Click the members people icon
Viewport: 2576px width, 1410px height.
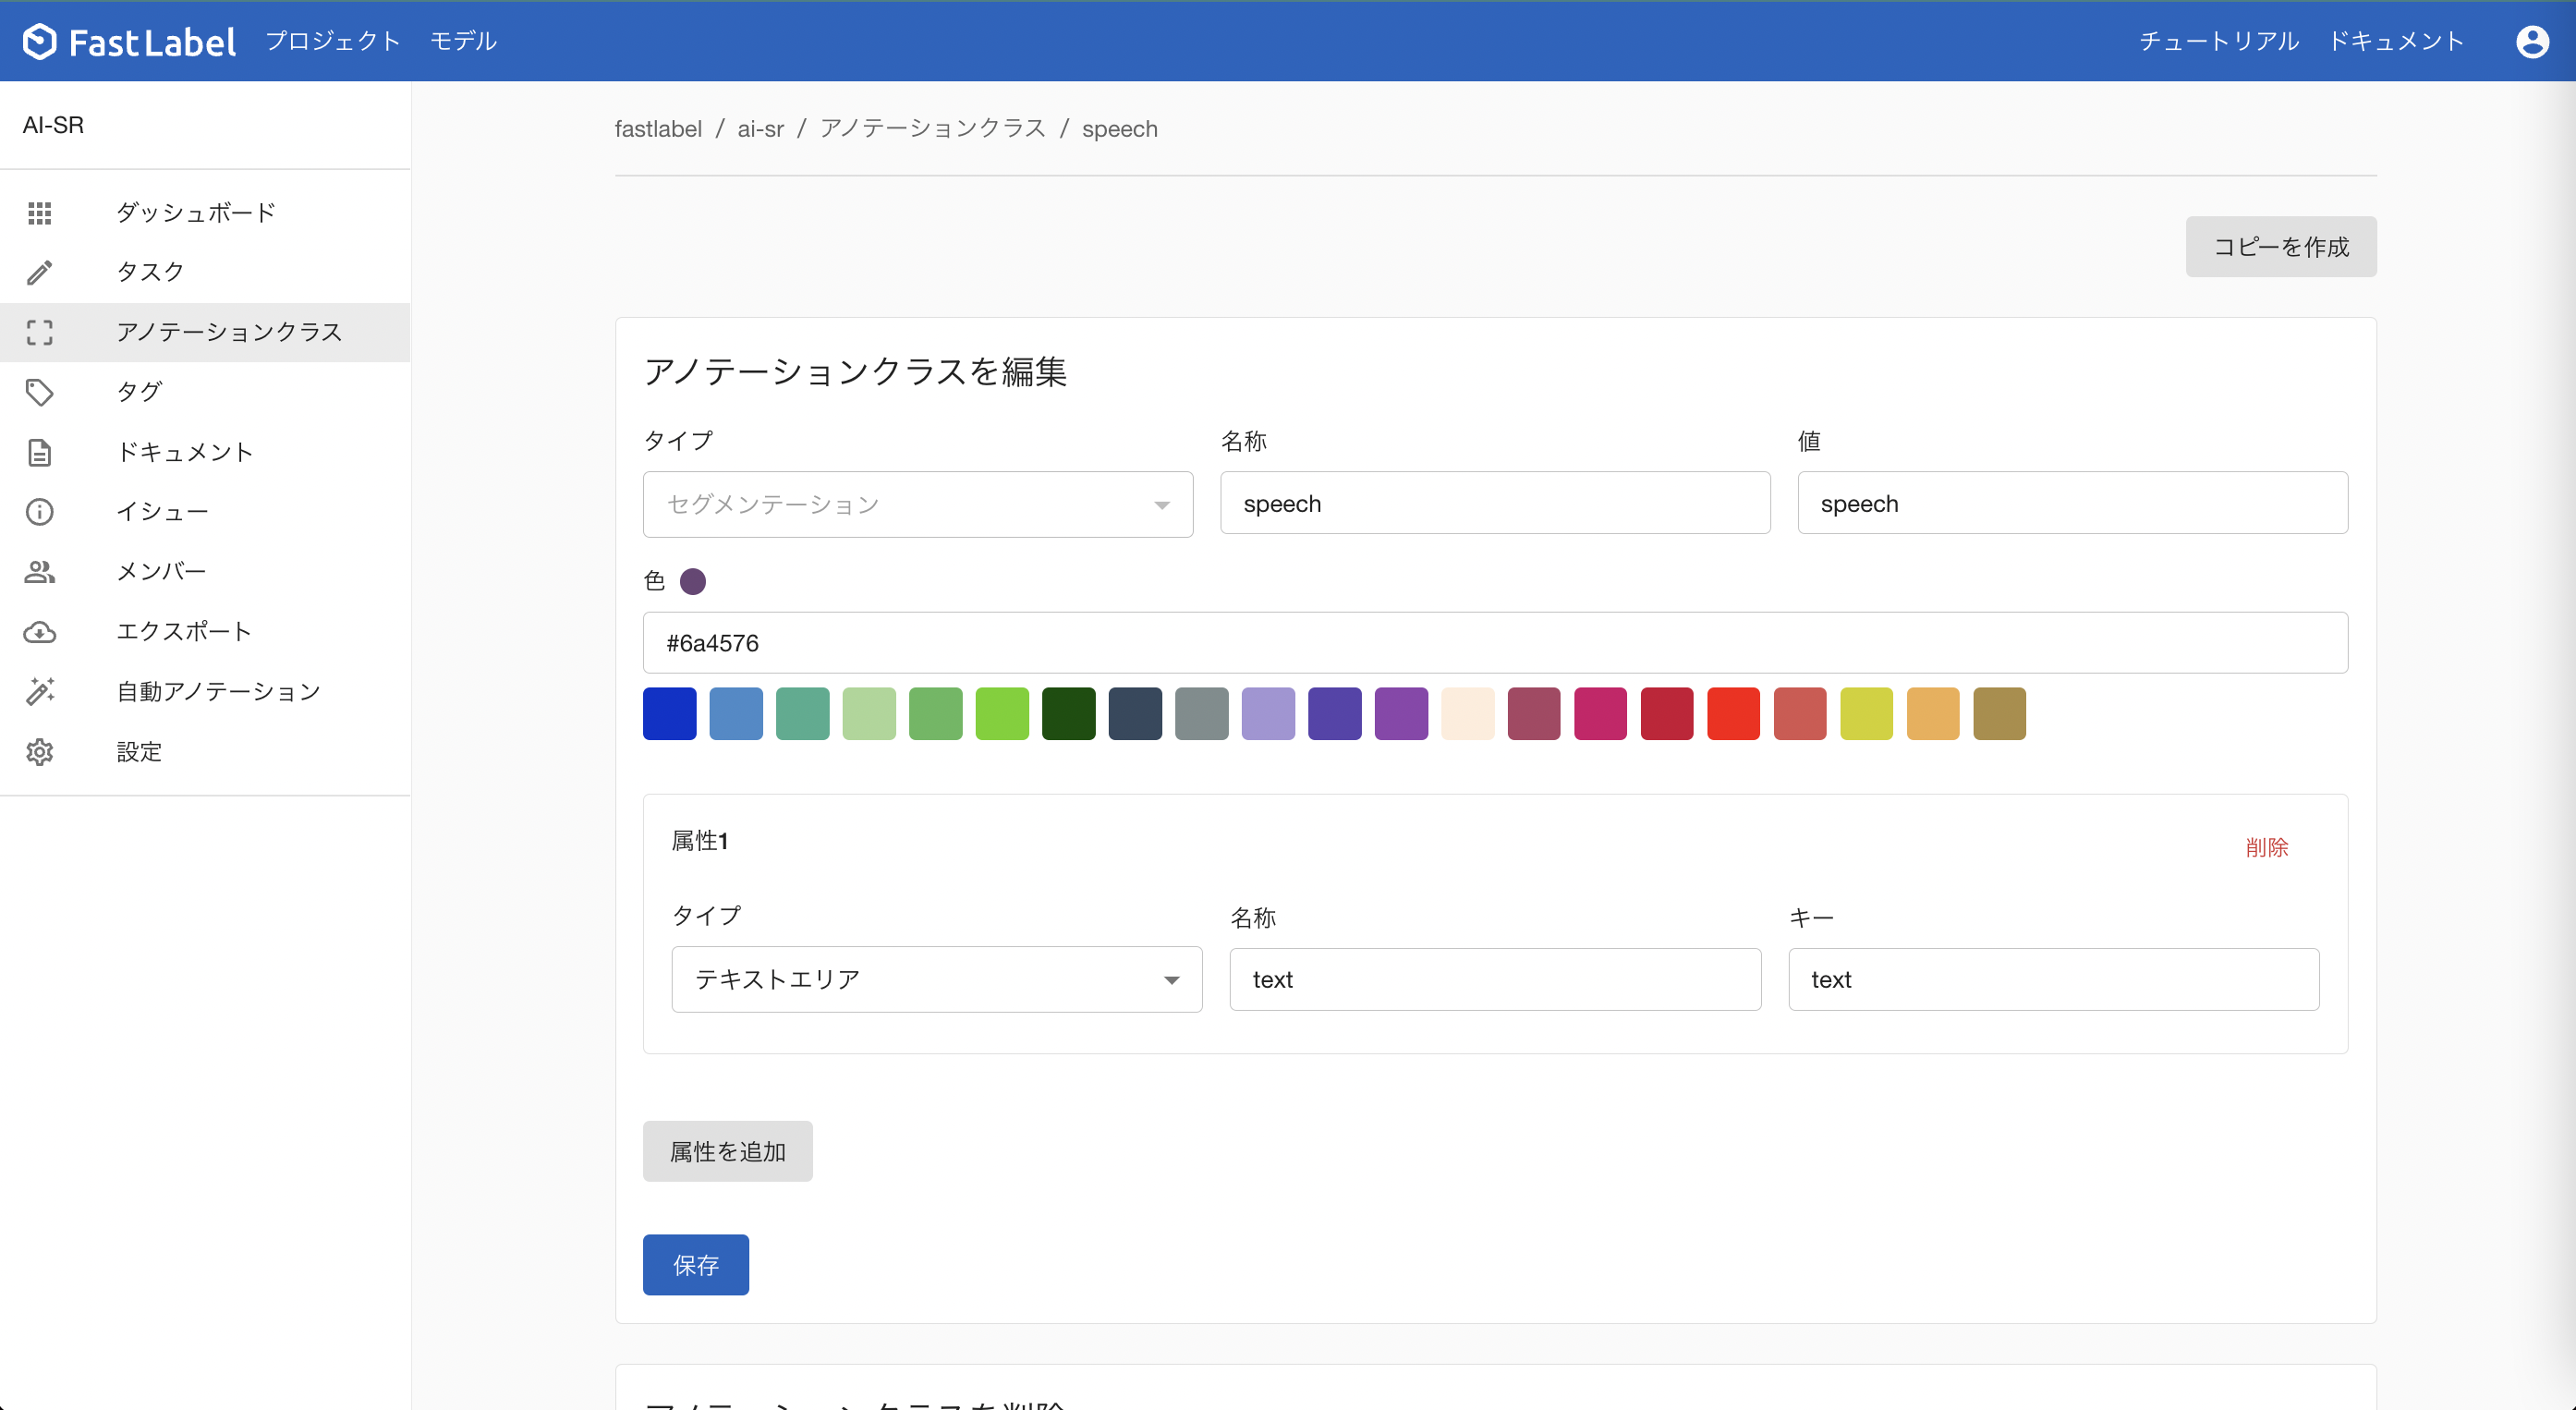coord(39,572)
